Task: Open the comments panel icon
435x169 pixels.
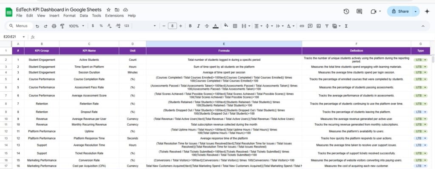Action: coord(359,11)
